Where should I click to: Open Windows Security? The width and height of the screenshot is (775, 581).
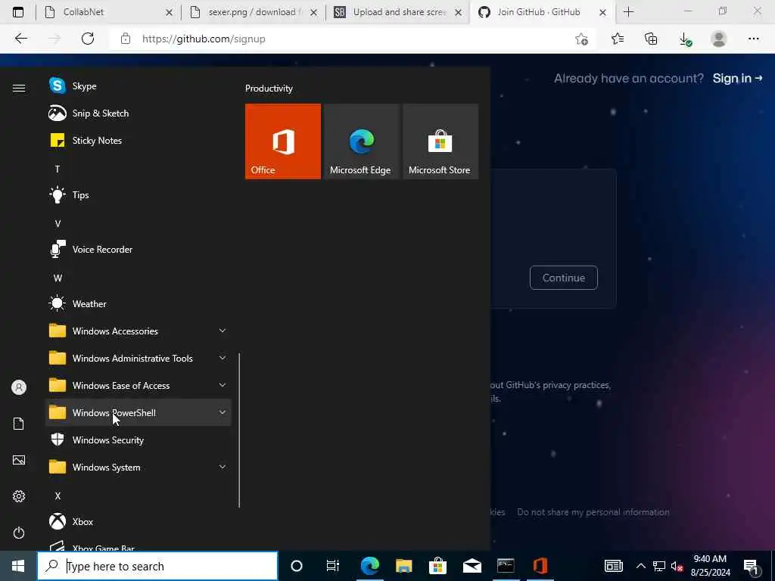click(x=138, y=440)
